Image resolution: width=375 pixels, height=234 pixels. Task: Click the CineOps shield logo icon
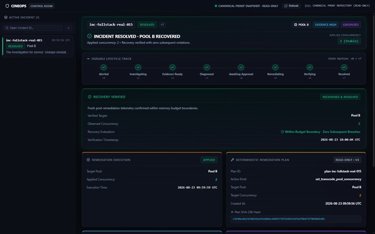(x=7, y=6)
